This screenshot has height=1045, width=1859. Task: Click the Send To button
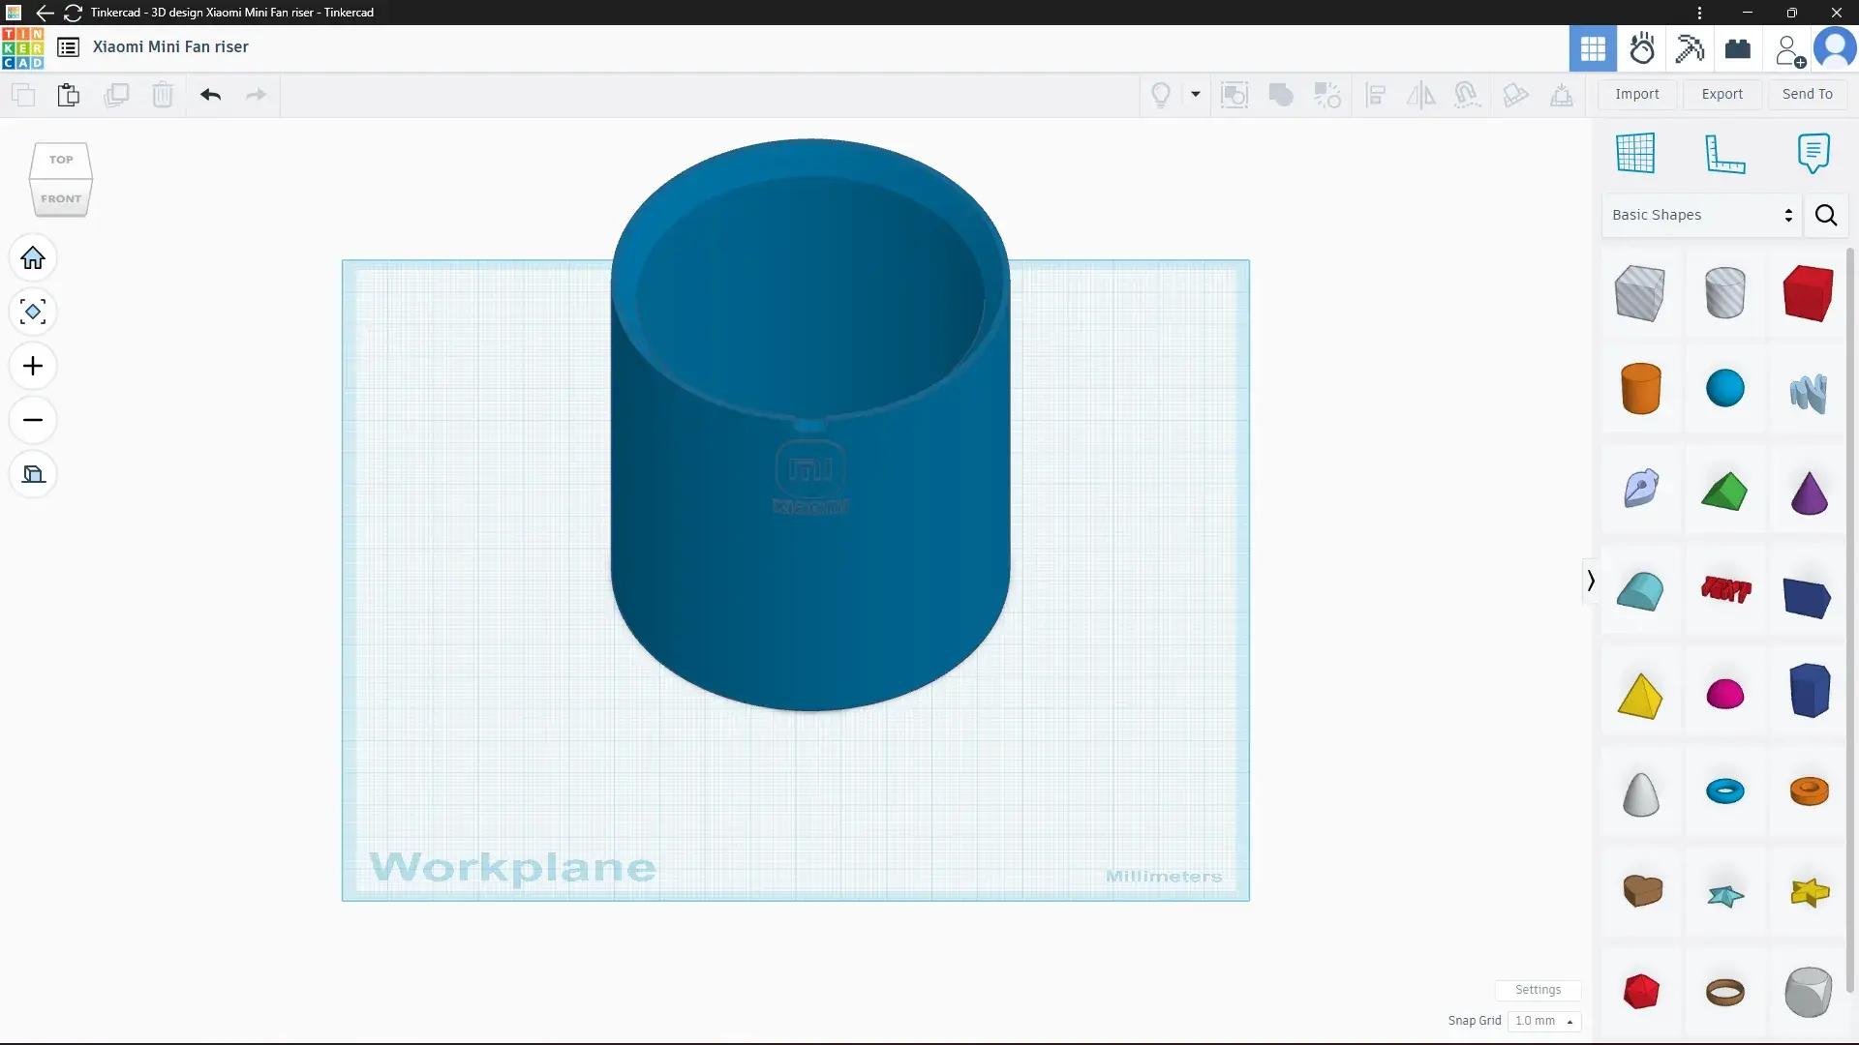[1808, 94]
